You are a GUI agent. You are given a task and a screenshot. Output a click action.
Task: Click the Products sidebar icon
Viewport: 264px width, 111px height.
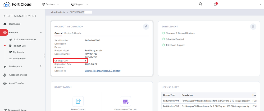[6, 32]
